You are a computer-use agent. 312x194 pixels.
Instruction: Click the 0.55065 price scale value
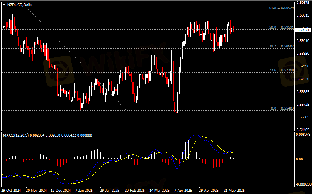tap(303, 117)
